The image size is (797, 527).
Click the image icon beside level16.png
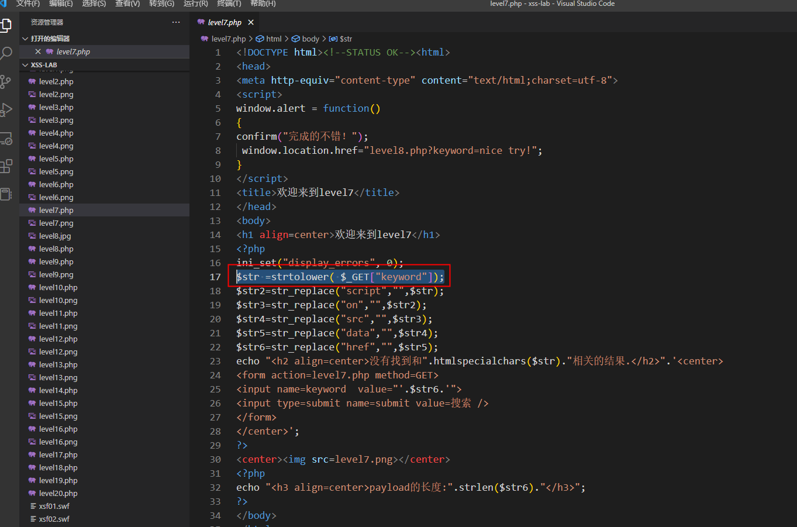[32, 442]
